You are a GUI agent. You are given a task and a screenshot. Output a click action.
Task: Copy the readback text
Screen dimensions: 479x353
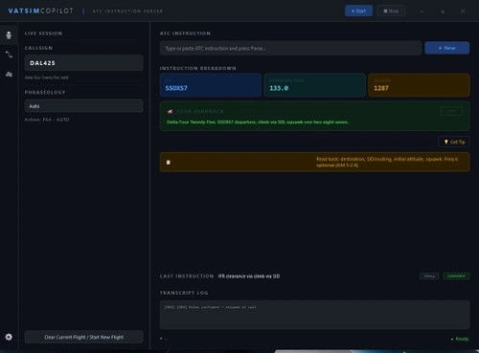tap(451, 111)
